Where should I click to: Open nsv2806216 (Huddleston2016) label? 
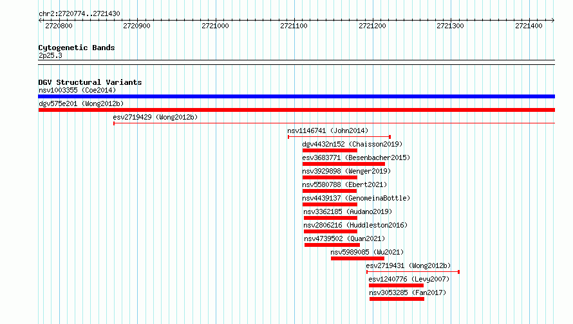tap(355, 225)
